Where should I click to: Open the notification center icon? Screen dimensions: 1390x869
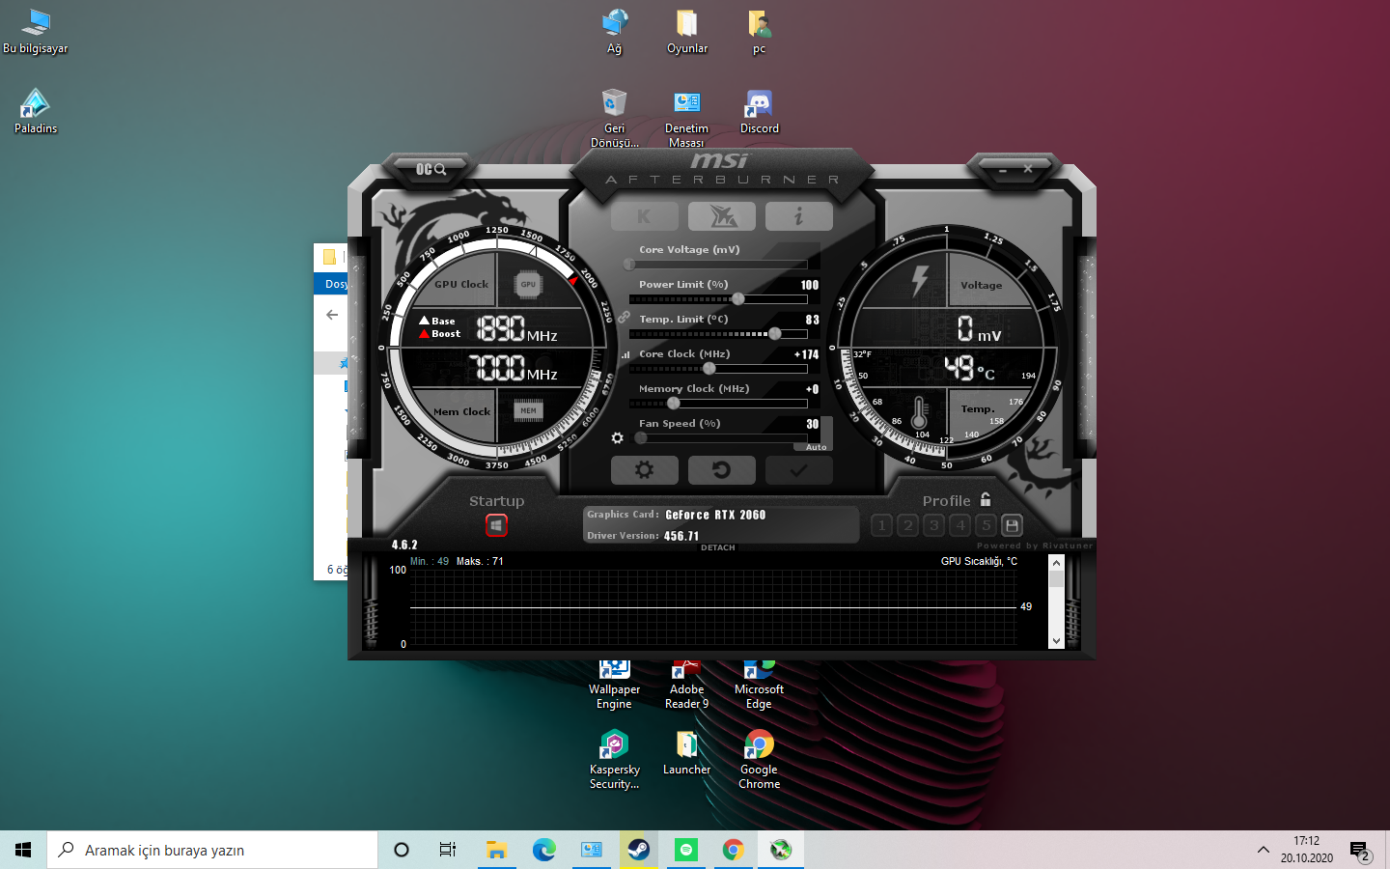click(1360, 851)
